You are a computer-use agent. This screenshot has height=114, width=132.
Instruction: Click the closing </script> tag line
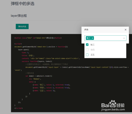18,108
